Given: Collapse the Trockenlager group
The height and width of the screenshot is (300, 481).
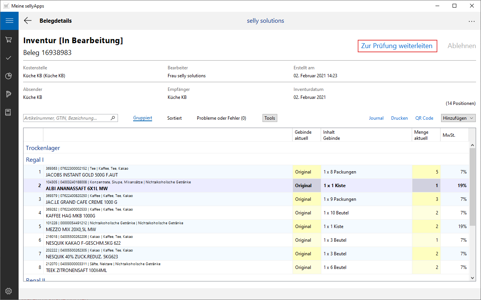Looking at the screenshot, I should [x=43, y=148].
